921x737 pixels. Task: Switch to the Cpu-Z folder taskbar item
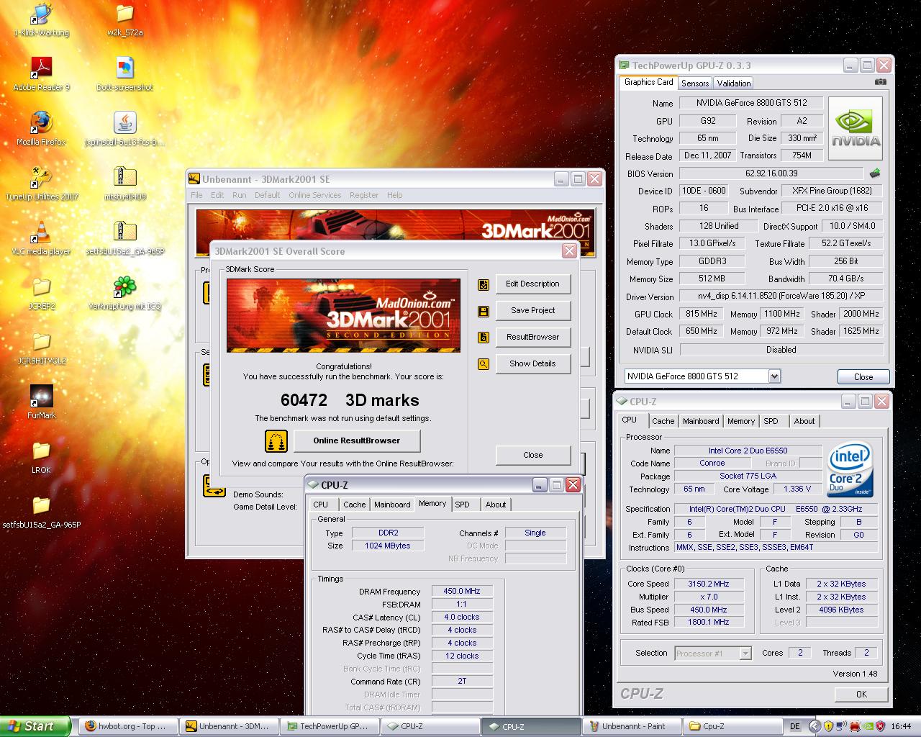point(731,726)
